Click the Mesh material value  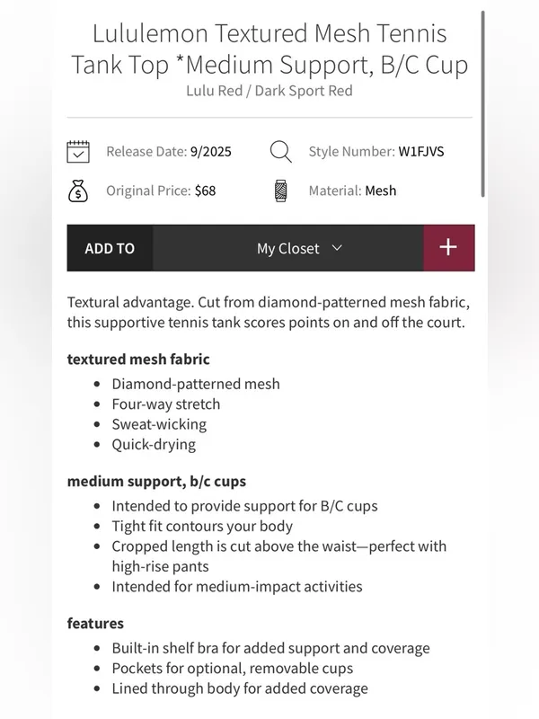pyautogui.click(x=380, y=191)
